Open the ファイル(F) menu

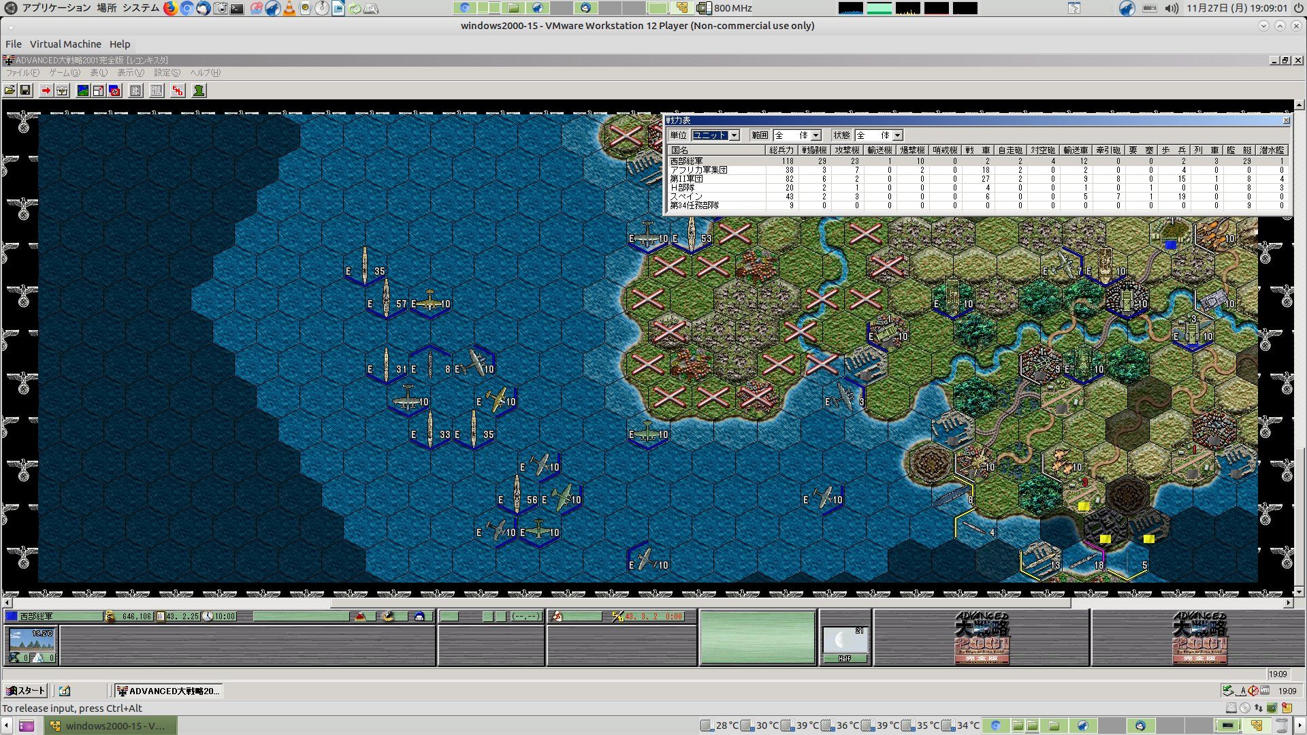[x=22, y=73]
